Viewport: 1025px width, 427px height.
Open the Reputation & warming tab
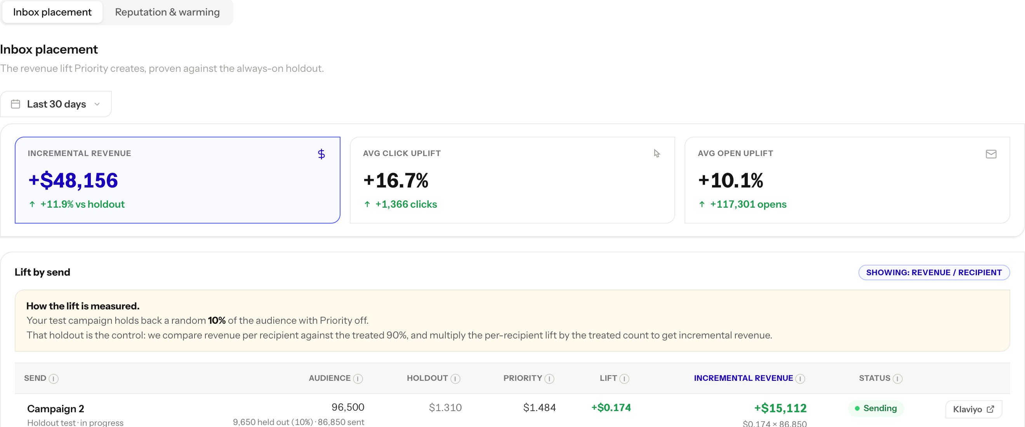[x=167, y=12]
